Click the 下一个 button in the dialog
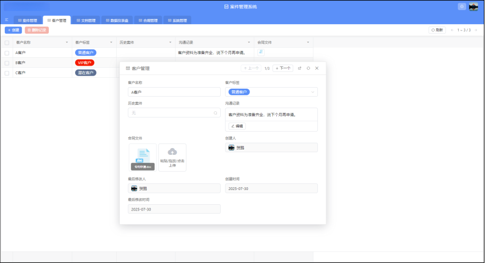485x263 pixels. coord(283,68)
